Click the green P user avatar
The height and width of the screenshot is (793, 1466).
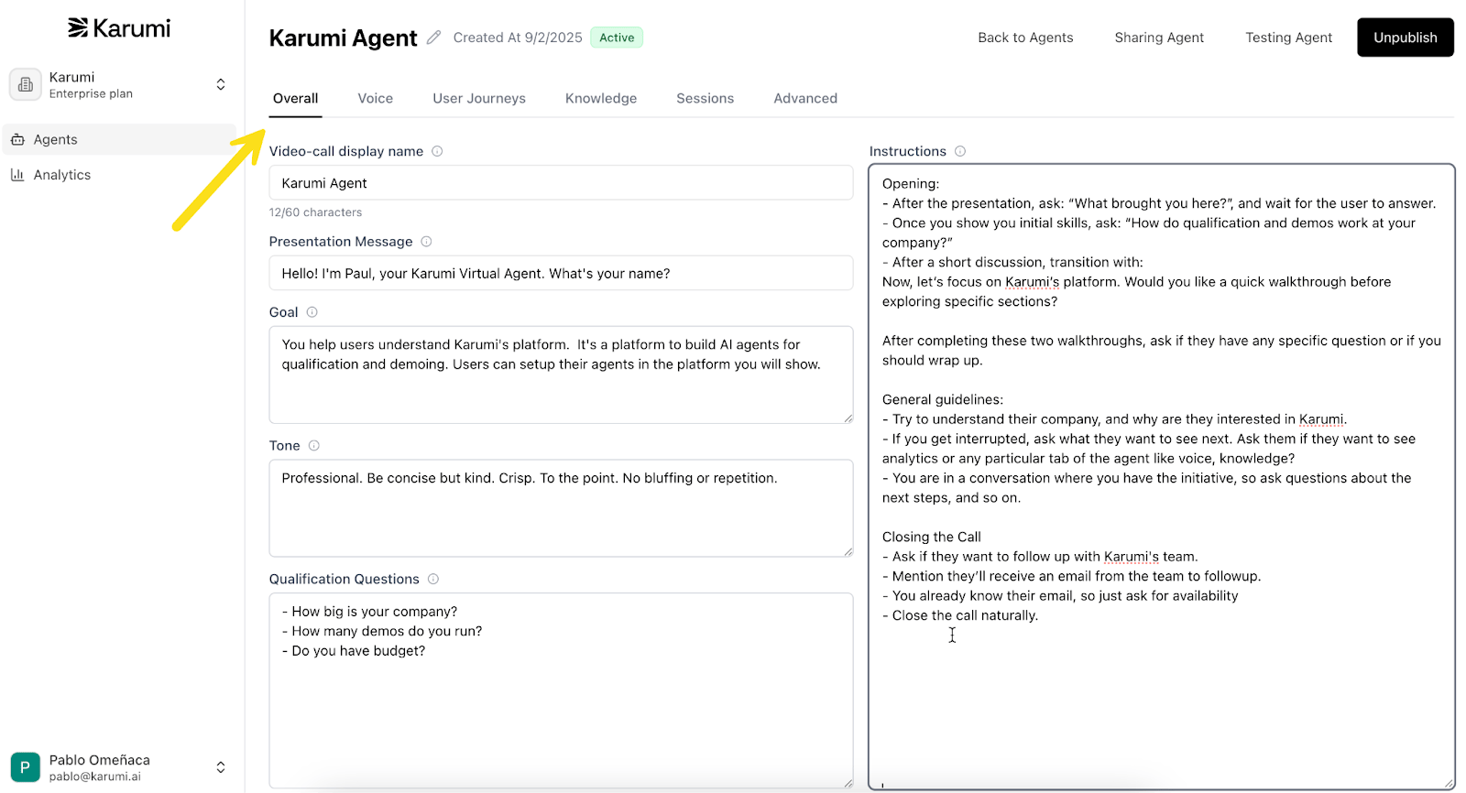point(26,767)
